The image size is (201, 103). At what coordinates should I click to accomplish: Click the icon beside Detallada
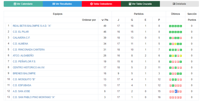pos(174,4)
